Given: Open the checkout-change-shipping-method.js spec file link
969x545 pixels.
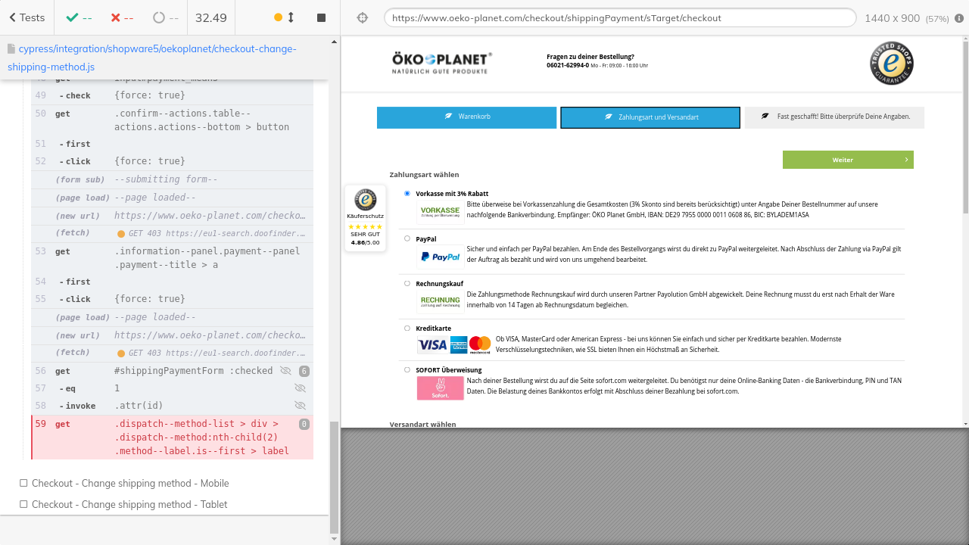Looking at the screenshot, I should 151,58.
